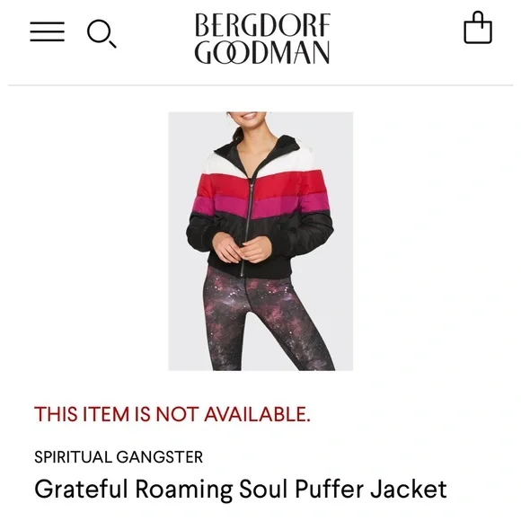
Task: Tap the word GOODMAN in the logo
Action: coord(262,52)
